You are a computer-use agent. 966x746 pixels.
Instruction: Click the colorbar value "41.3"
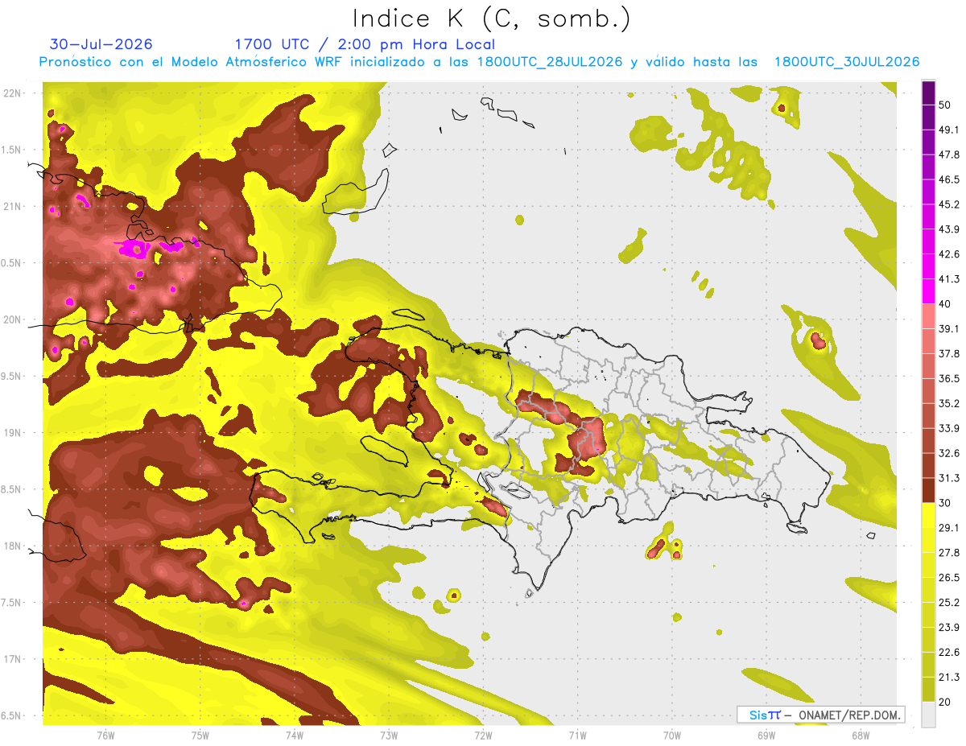[x=948, y=279]
